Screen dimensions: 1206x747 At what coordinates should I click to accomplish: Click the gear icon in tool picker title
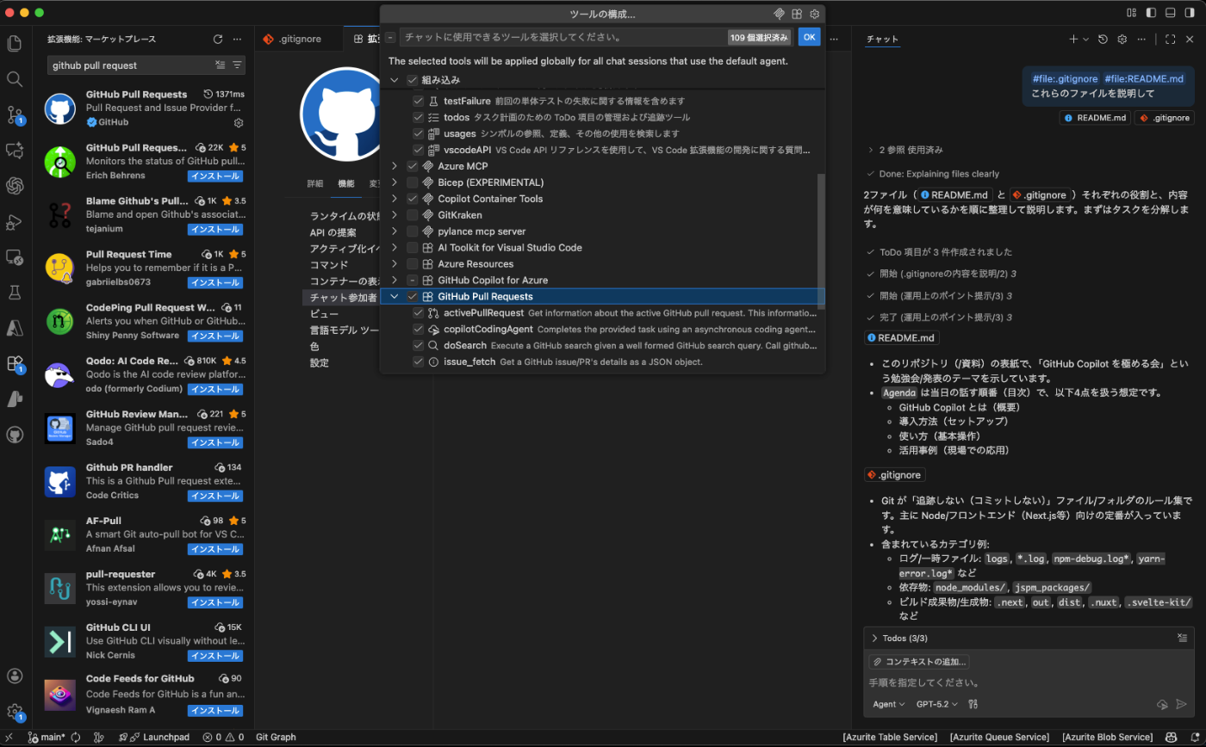(814, 15)
